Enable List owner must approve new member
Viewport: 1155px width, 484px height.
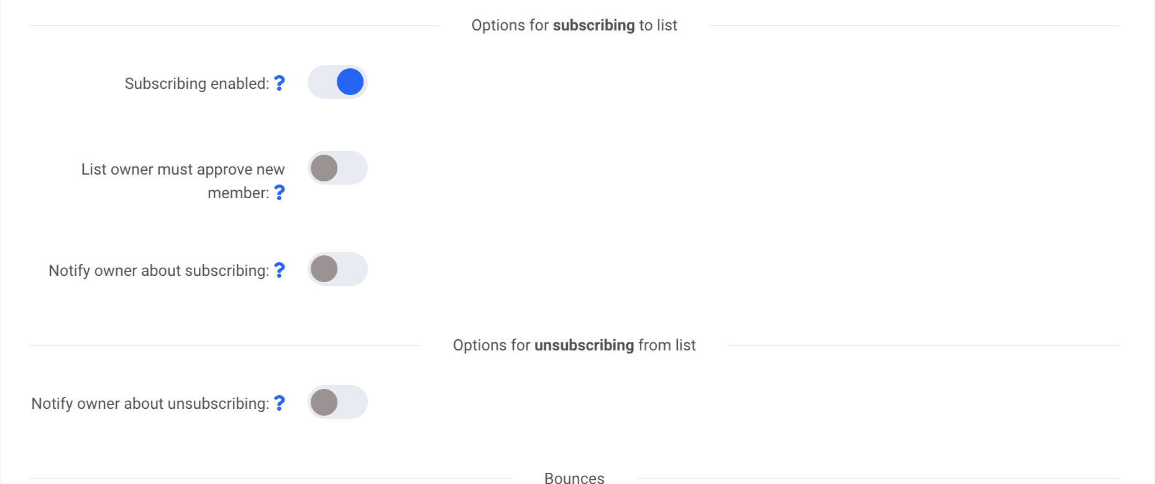[x=337, y=168]
